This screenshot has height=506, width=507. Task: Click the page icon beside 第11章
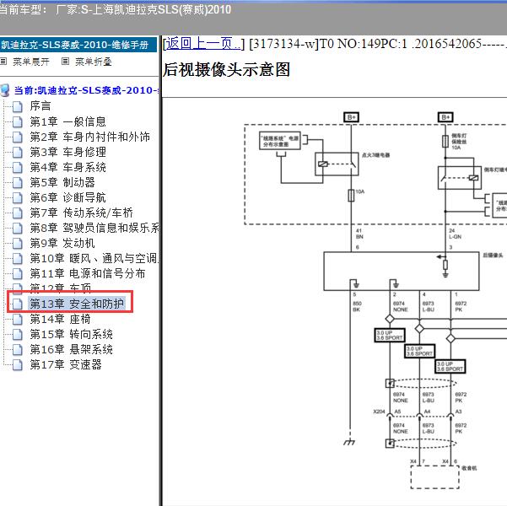point(18,274)
